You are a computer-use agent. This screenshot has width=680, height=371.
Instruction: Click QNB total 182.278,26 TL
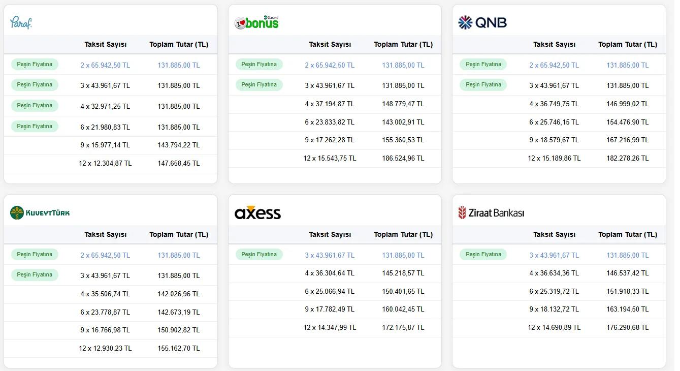[628, 158]
